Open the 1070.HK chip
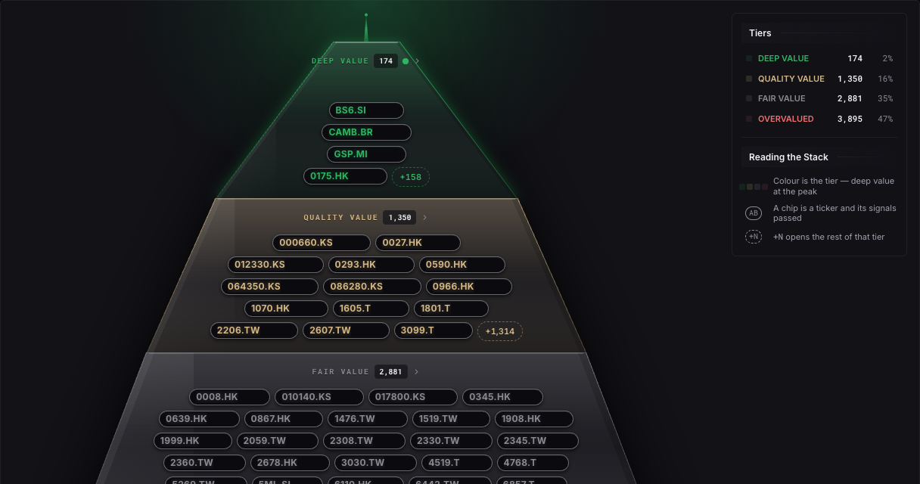The image size is (920, 484). click(x=286, y=309)
